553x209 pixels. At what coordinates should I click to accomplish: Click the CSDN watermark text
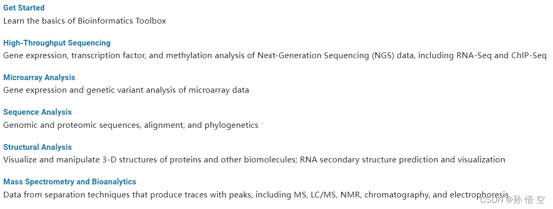click(x=513, y=200)
